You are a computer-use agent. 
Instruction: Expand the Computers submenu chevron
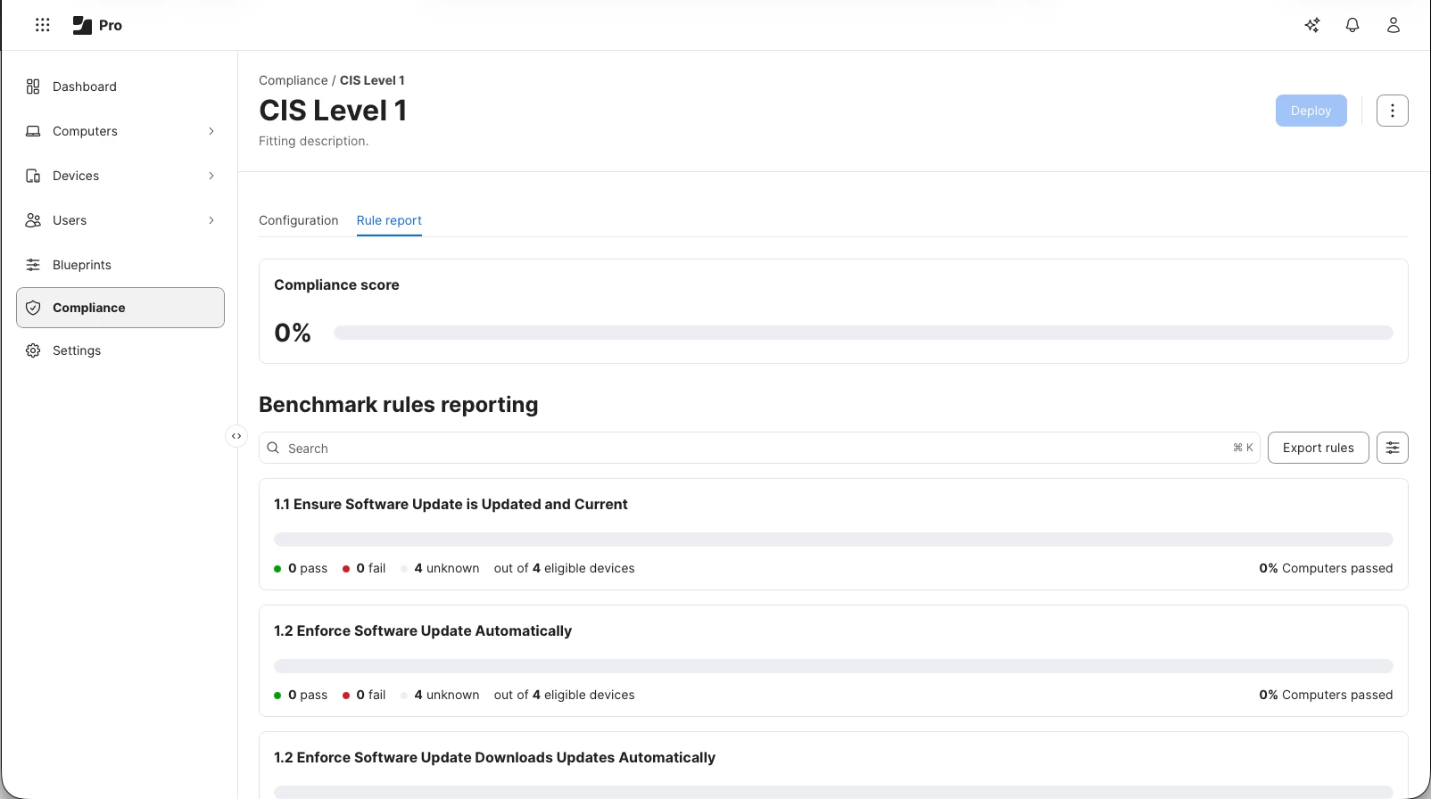211,131
